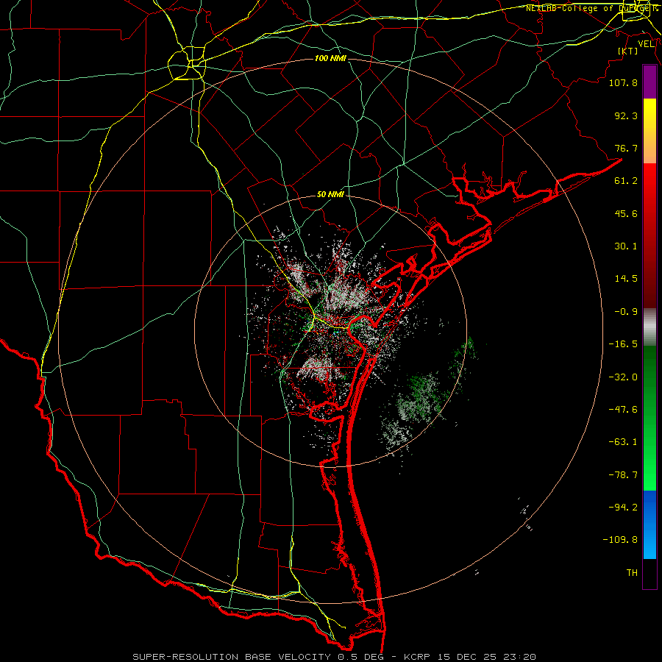662x662 pixels.
Task: Click the -109.8 legend value
Action: (x=620, y=540)
